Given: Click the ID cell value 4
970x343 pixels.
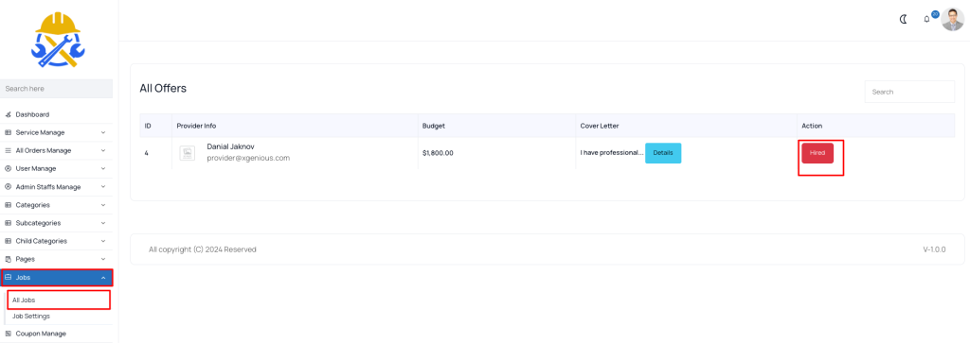Looking at the screenshot, I should pos(147,153).
